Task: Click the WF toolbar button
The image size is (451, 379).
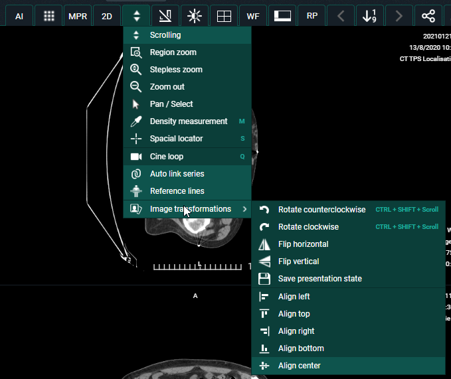Action: (253, 16)
